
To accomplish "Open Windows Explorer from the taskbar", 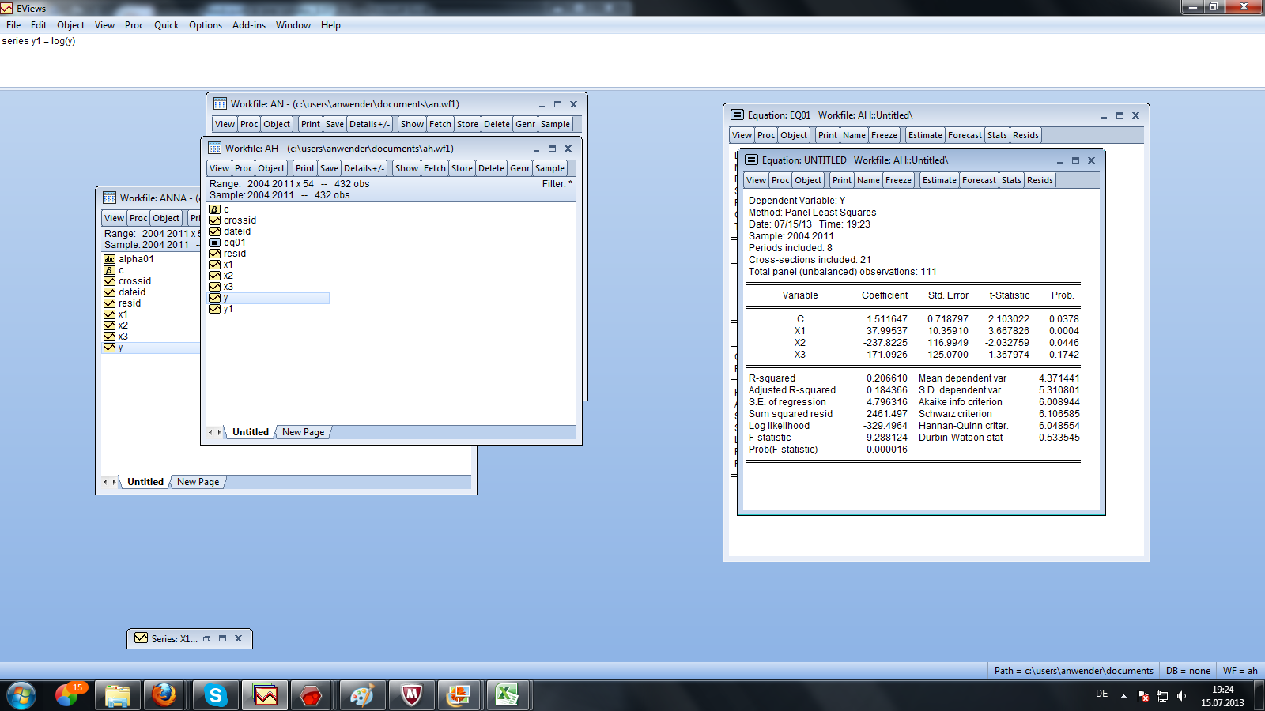I will point(117,696).
